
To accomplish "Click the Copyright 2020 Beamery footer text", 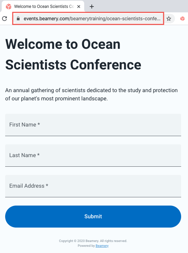I will point(93,241).
